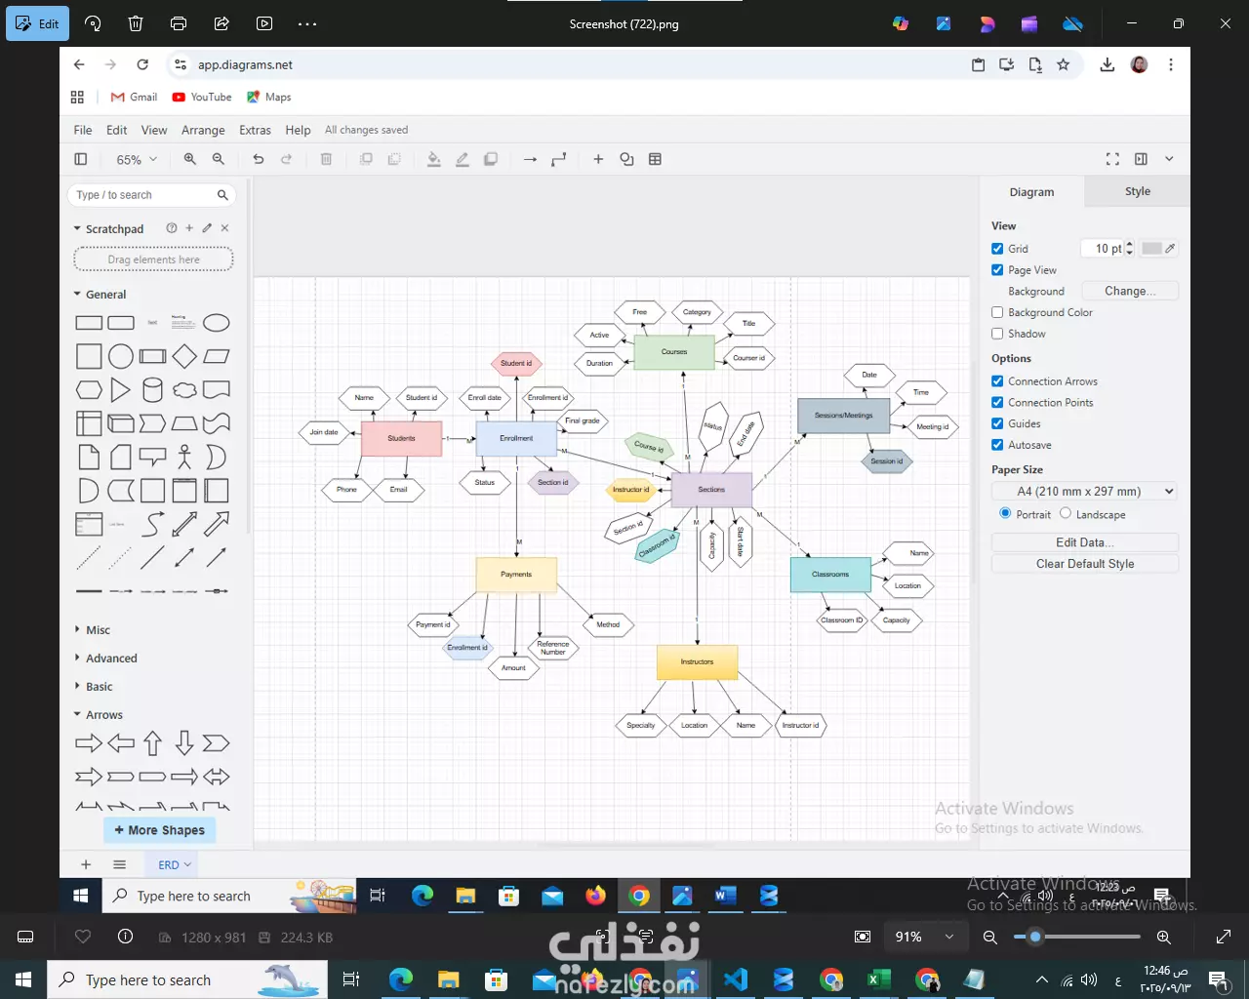Click the fill color bucket icon

(x=434, y=159)
